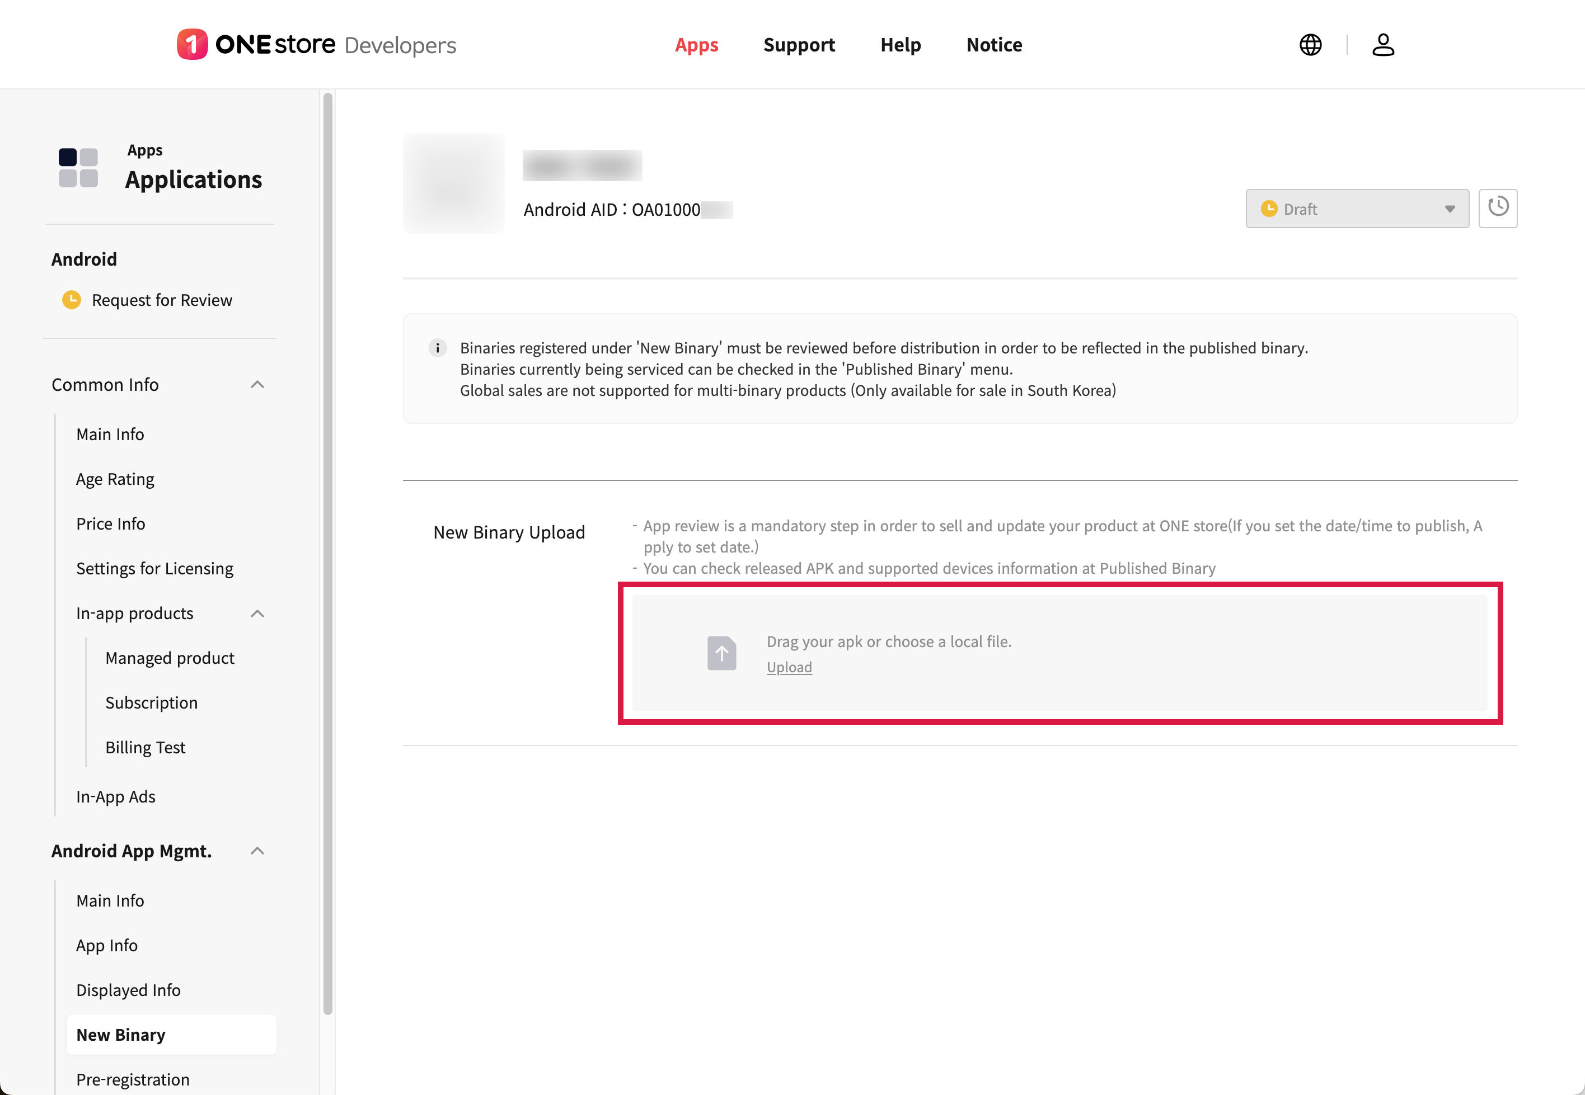
Task: Click the ONE store logo icon
Action: click(192, 45)
